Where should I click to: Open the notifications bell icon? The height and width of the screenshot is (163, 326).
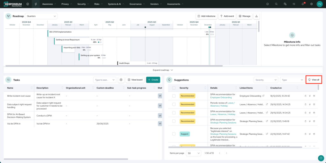pyautogui.click(x=303, y=4)
